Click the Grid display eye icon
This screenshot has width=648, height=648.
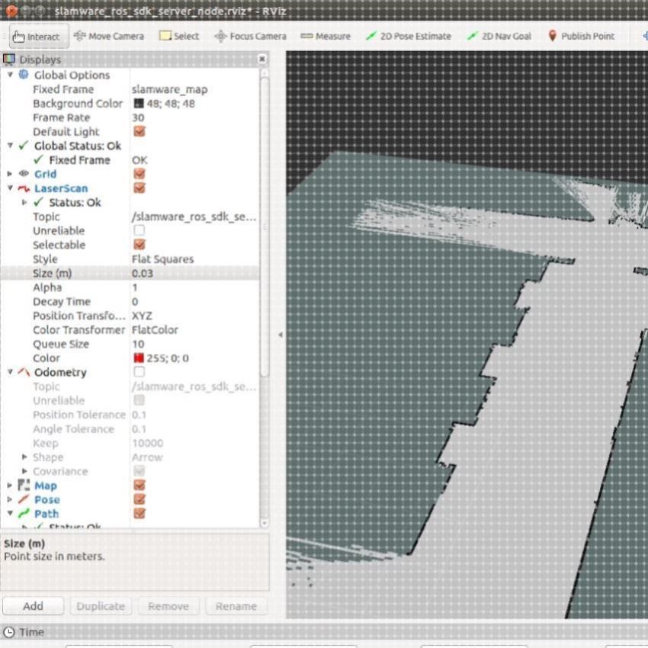24,174
